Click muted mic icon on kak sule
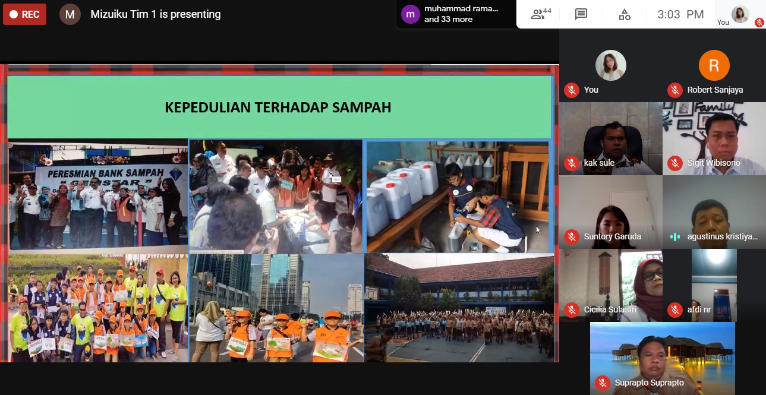The height and width of the screenshot is (395, 766). 572,163
